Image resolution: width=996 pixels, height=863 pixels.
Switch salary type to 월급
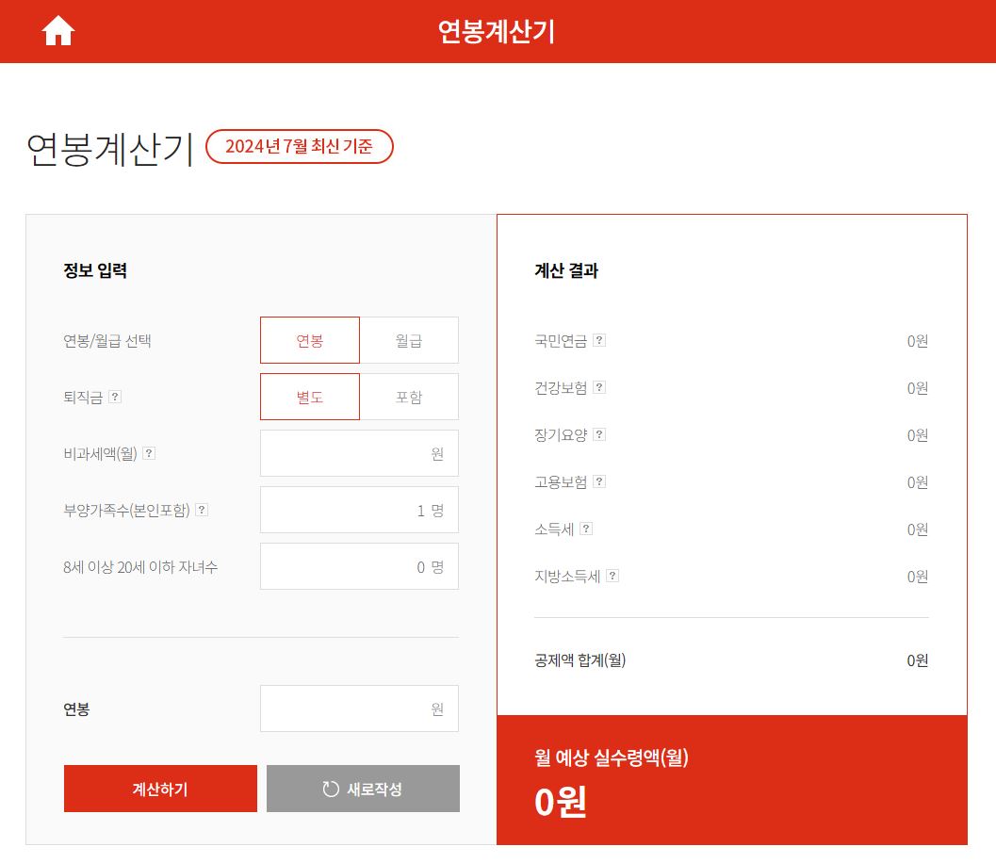click(x=409, y=340)
